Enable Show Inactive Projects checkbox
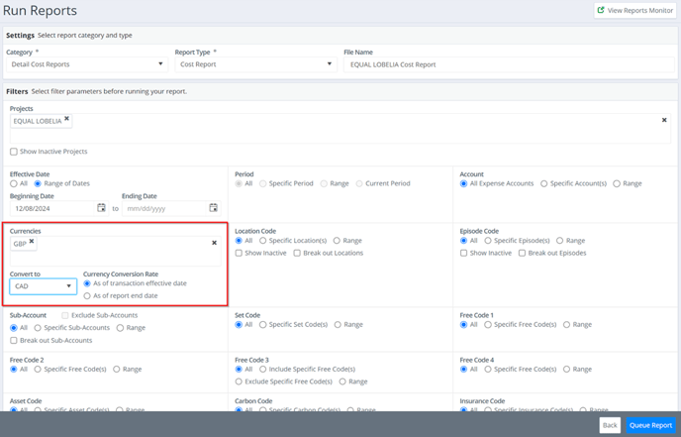This screenshot has width=681, height=437. pyautogui.click(x=14, y=152)
